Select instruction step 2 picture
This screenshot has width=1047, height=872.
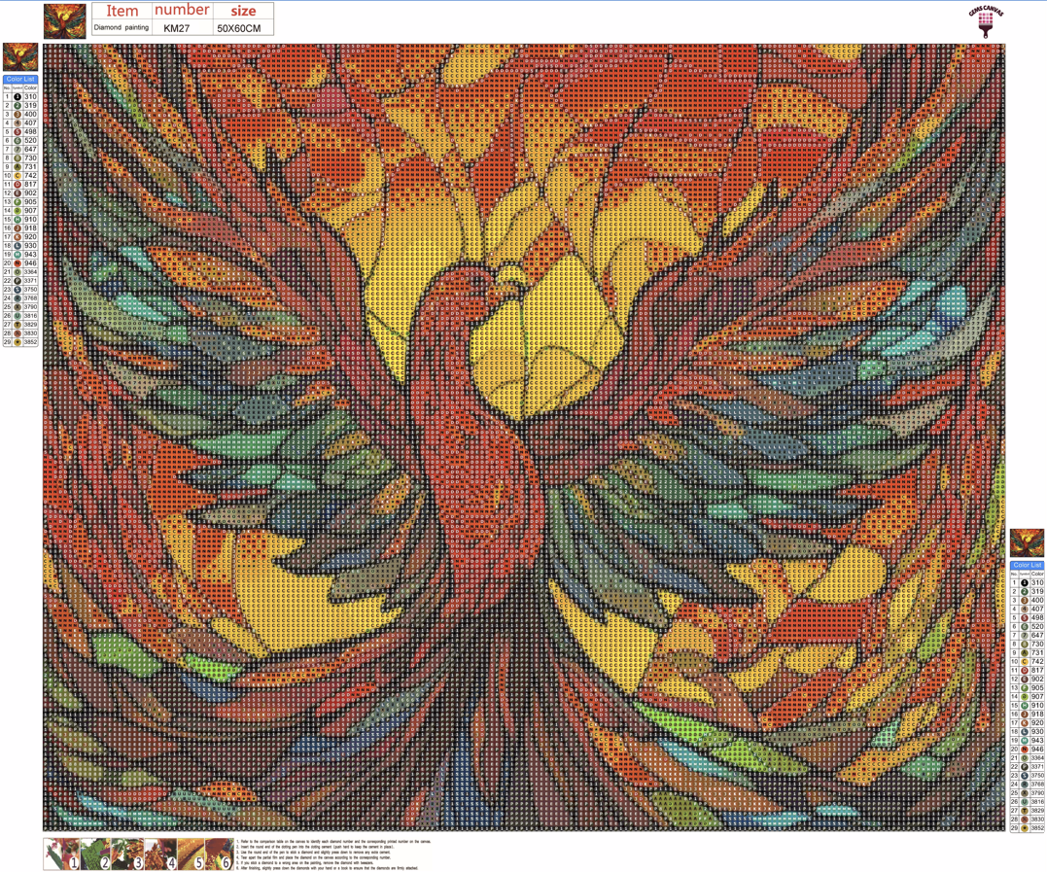(94, 854)
